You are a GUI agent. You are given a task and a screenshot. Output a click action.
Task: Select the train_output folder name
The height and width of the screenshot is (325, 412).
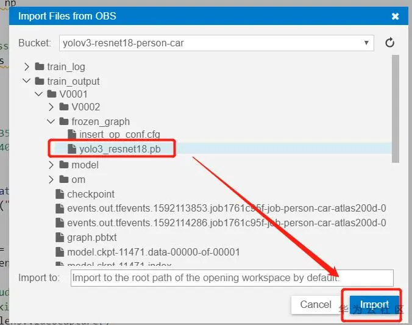[x=73, y=82]
